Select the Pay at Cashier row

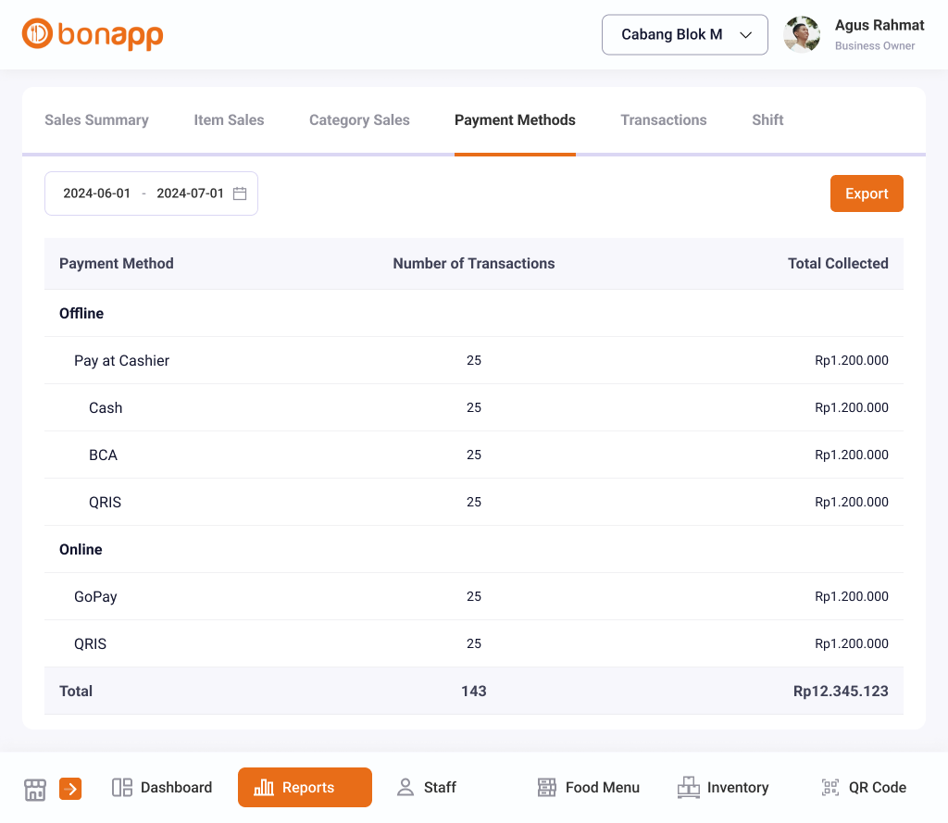(x=473, y=360)
